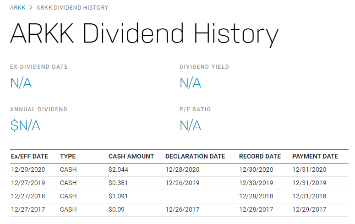Select declaration date 12/28/2020
This screenshot has height=224, width=355.
(182, 169)
